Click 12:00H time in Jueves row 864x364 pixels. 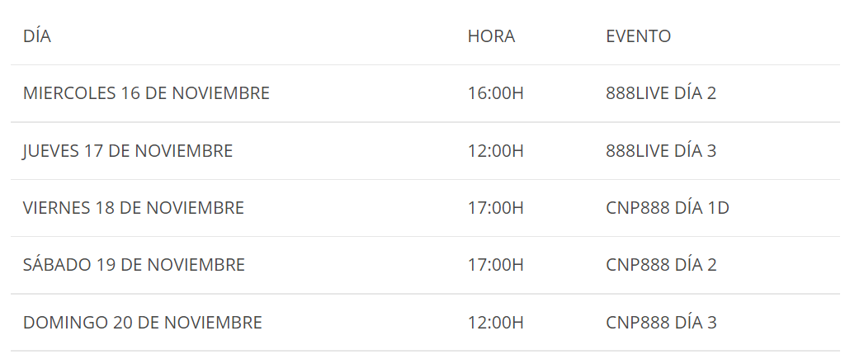coord(495,150)
